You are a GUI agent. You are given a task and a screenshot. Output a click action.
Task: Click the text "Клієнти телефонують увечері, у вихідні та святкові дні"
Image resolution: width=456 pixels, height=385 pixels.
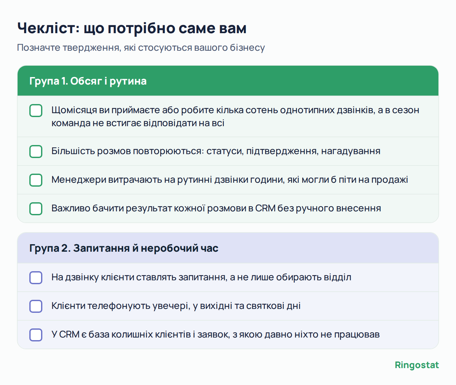click(x=176, y=306)
